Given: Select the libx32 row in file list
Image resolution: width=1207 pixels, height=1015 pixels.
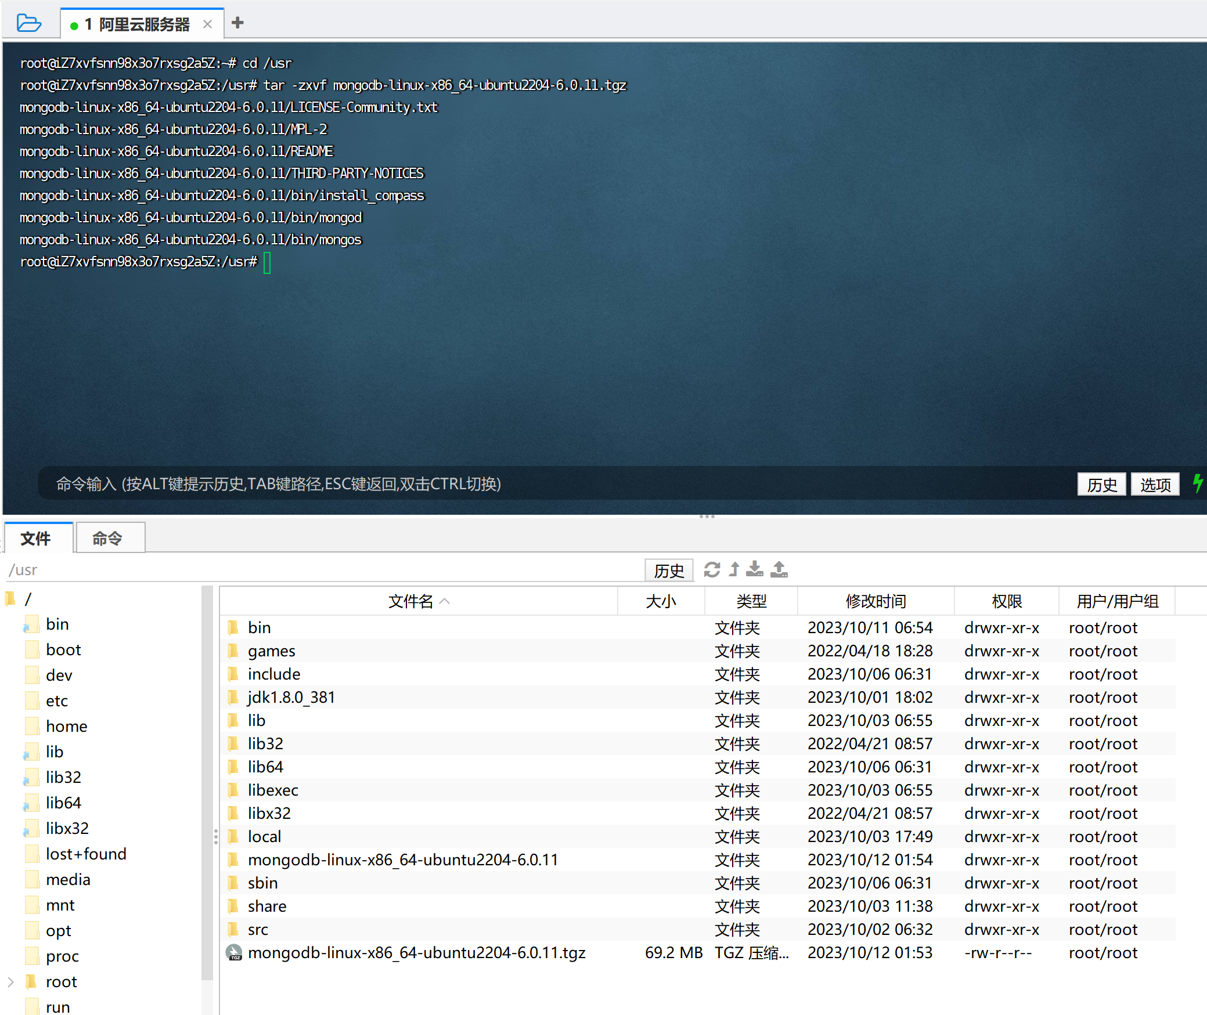Looking at the screenshot, I should click(x=698, y=813).
